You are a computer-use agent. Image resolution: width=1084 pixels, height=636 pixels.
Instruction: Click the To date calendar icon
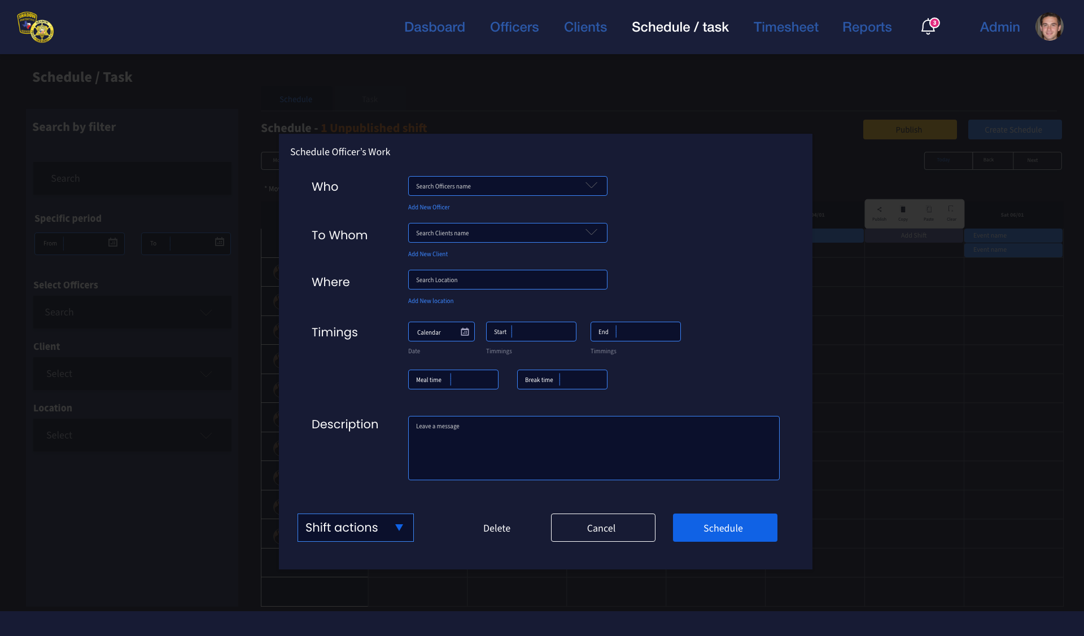[x=220, y=242]
